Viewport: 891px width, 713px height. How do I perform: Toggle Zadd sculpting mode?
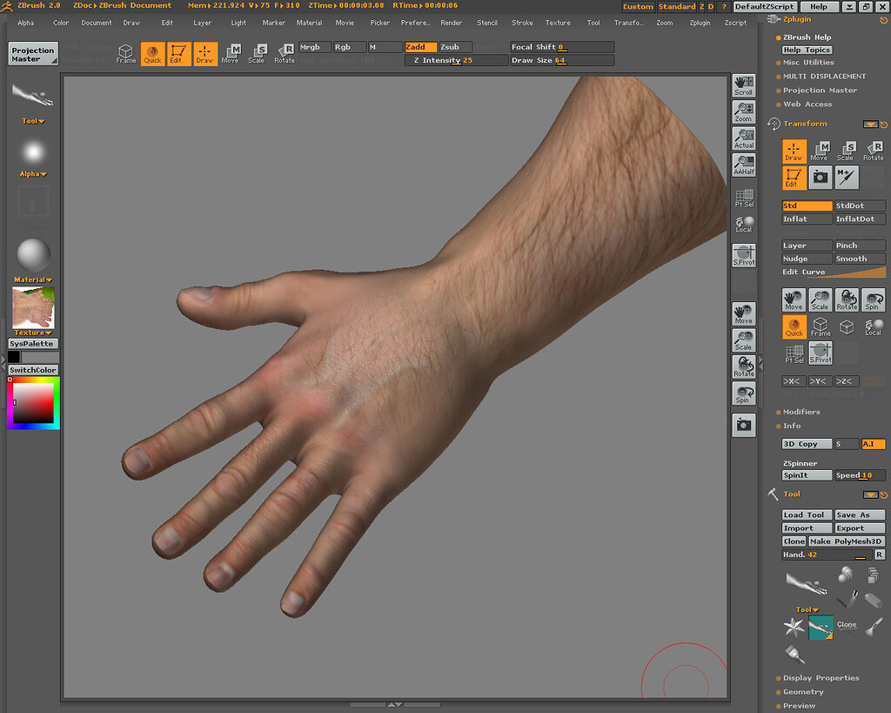(x=419, y=47)
